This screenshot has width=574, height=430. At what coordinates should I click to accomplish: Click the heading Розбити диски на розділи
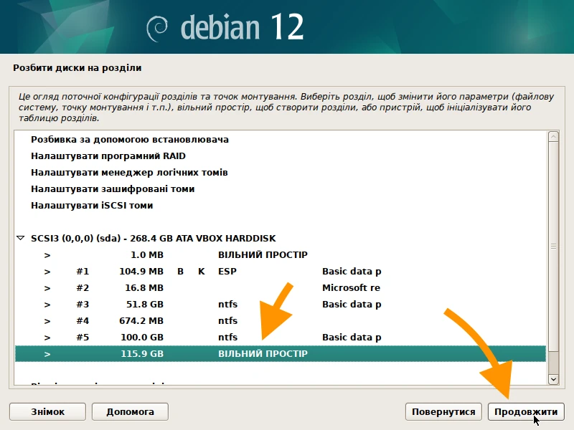pos(77,68)
